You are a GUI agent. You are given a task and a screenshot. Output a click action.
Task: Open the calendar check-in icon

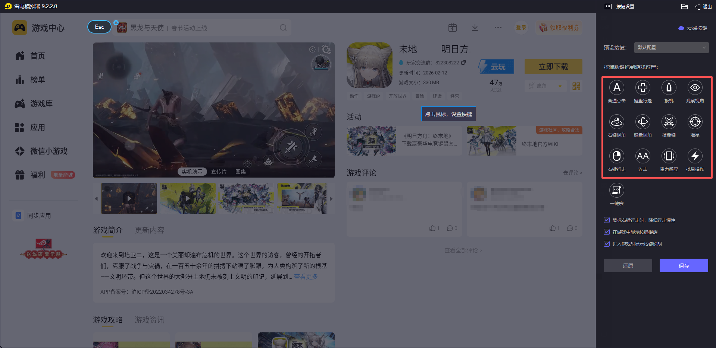tap(453, 28)
